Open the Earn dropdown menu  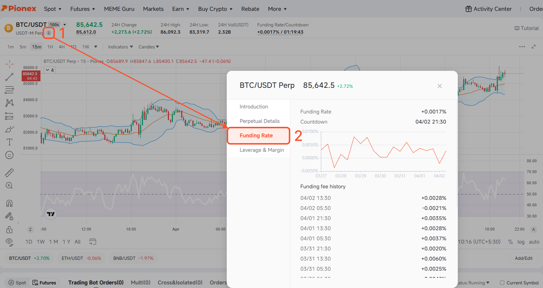click(181, 9)
